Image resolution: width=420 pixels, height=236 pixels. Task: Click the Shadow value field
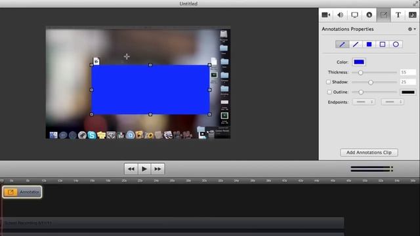408,82
